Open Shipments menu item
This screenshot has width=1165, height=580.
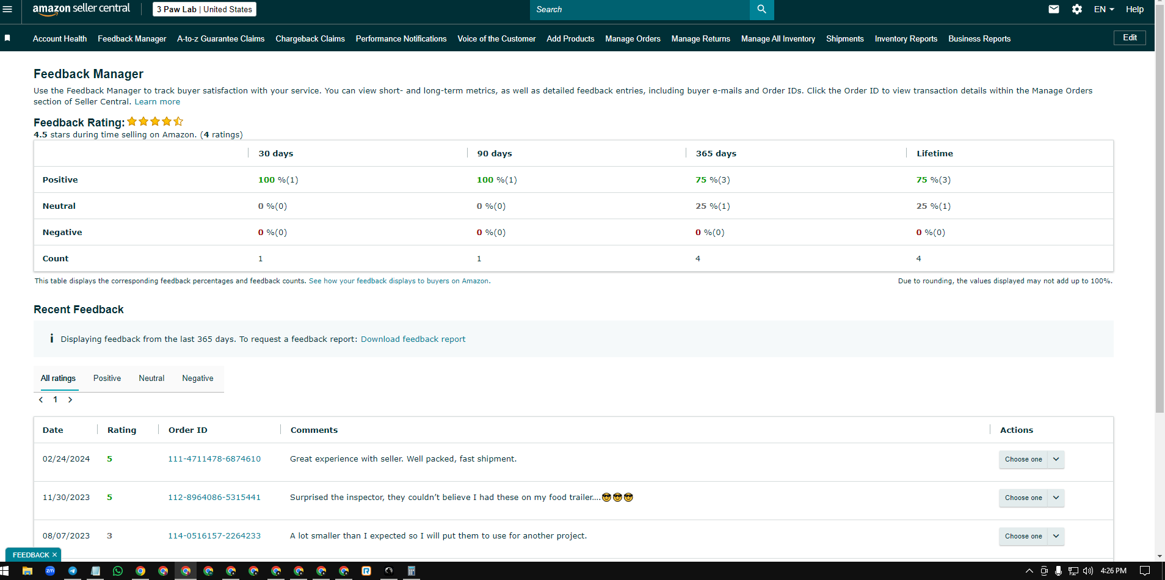tap(845, 38)
